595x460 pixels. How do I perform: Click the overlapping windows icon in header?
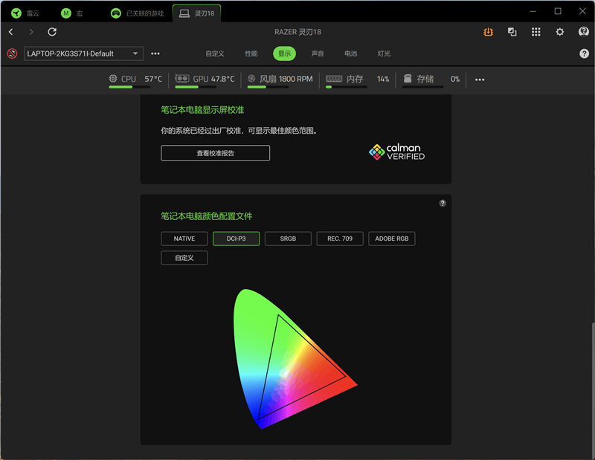pyautogui.click(x=512, y=32)
